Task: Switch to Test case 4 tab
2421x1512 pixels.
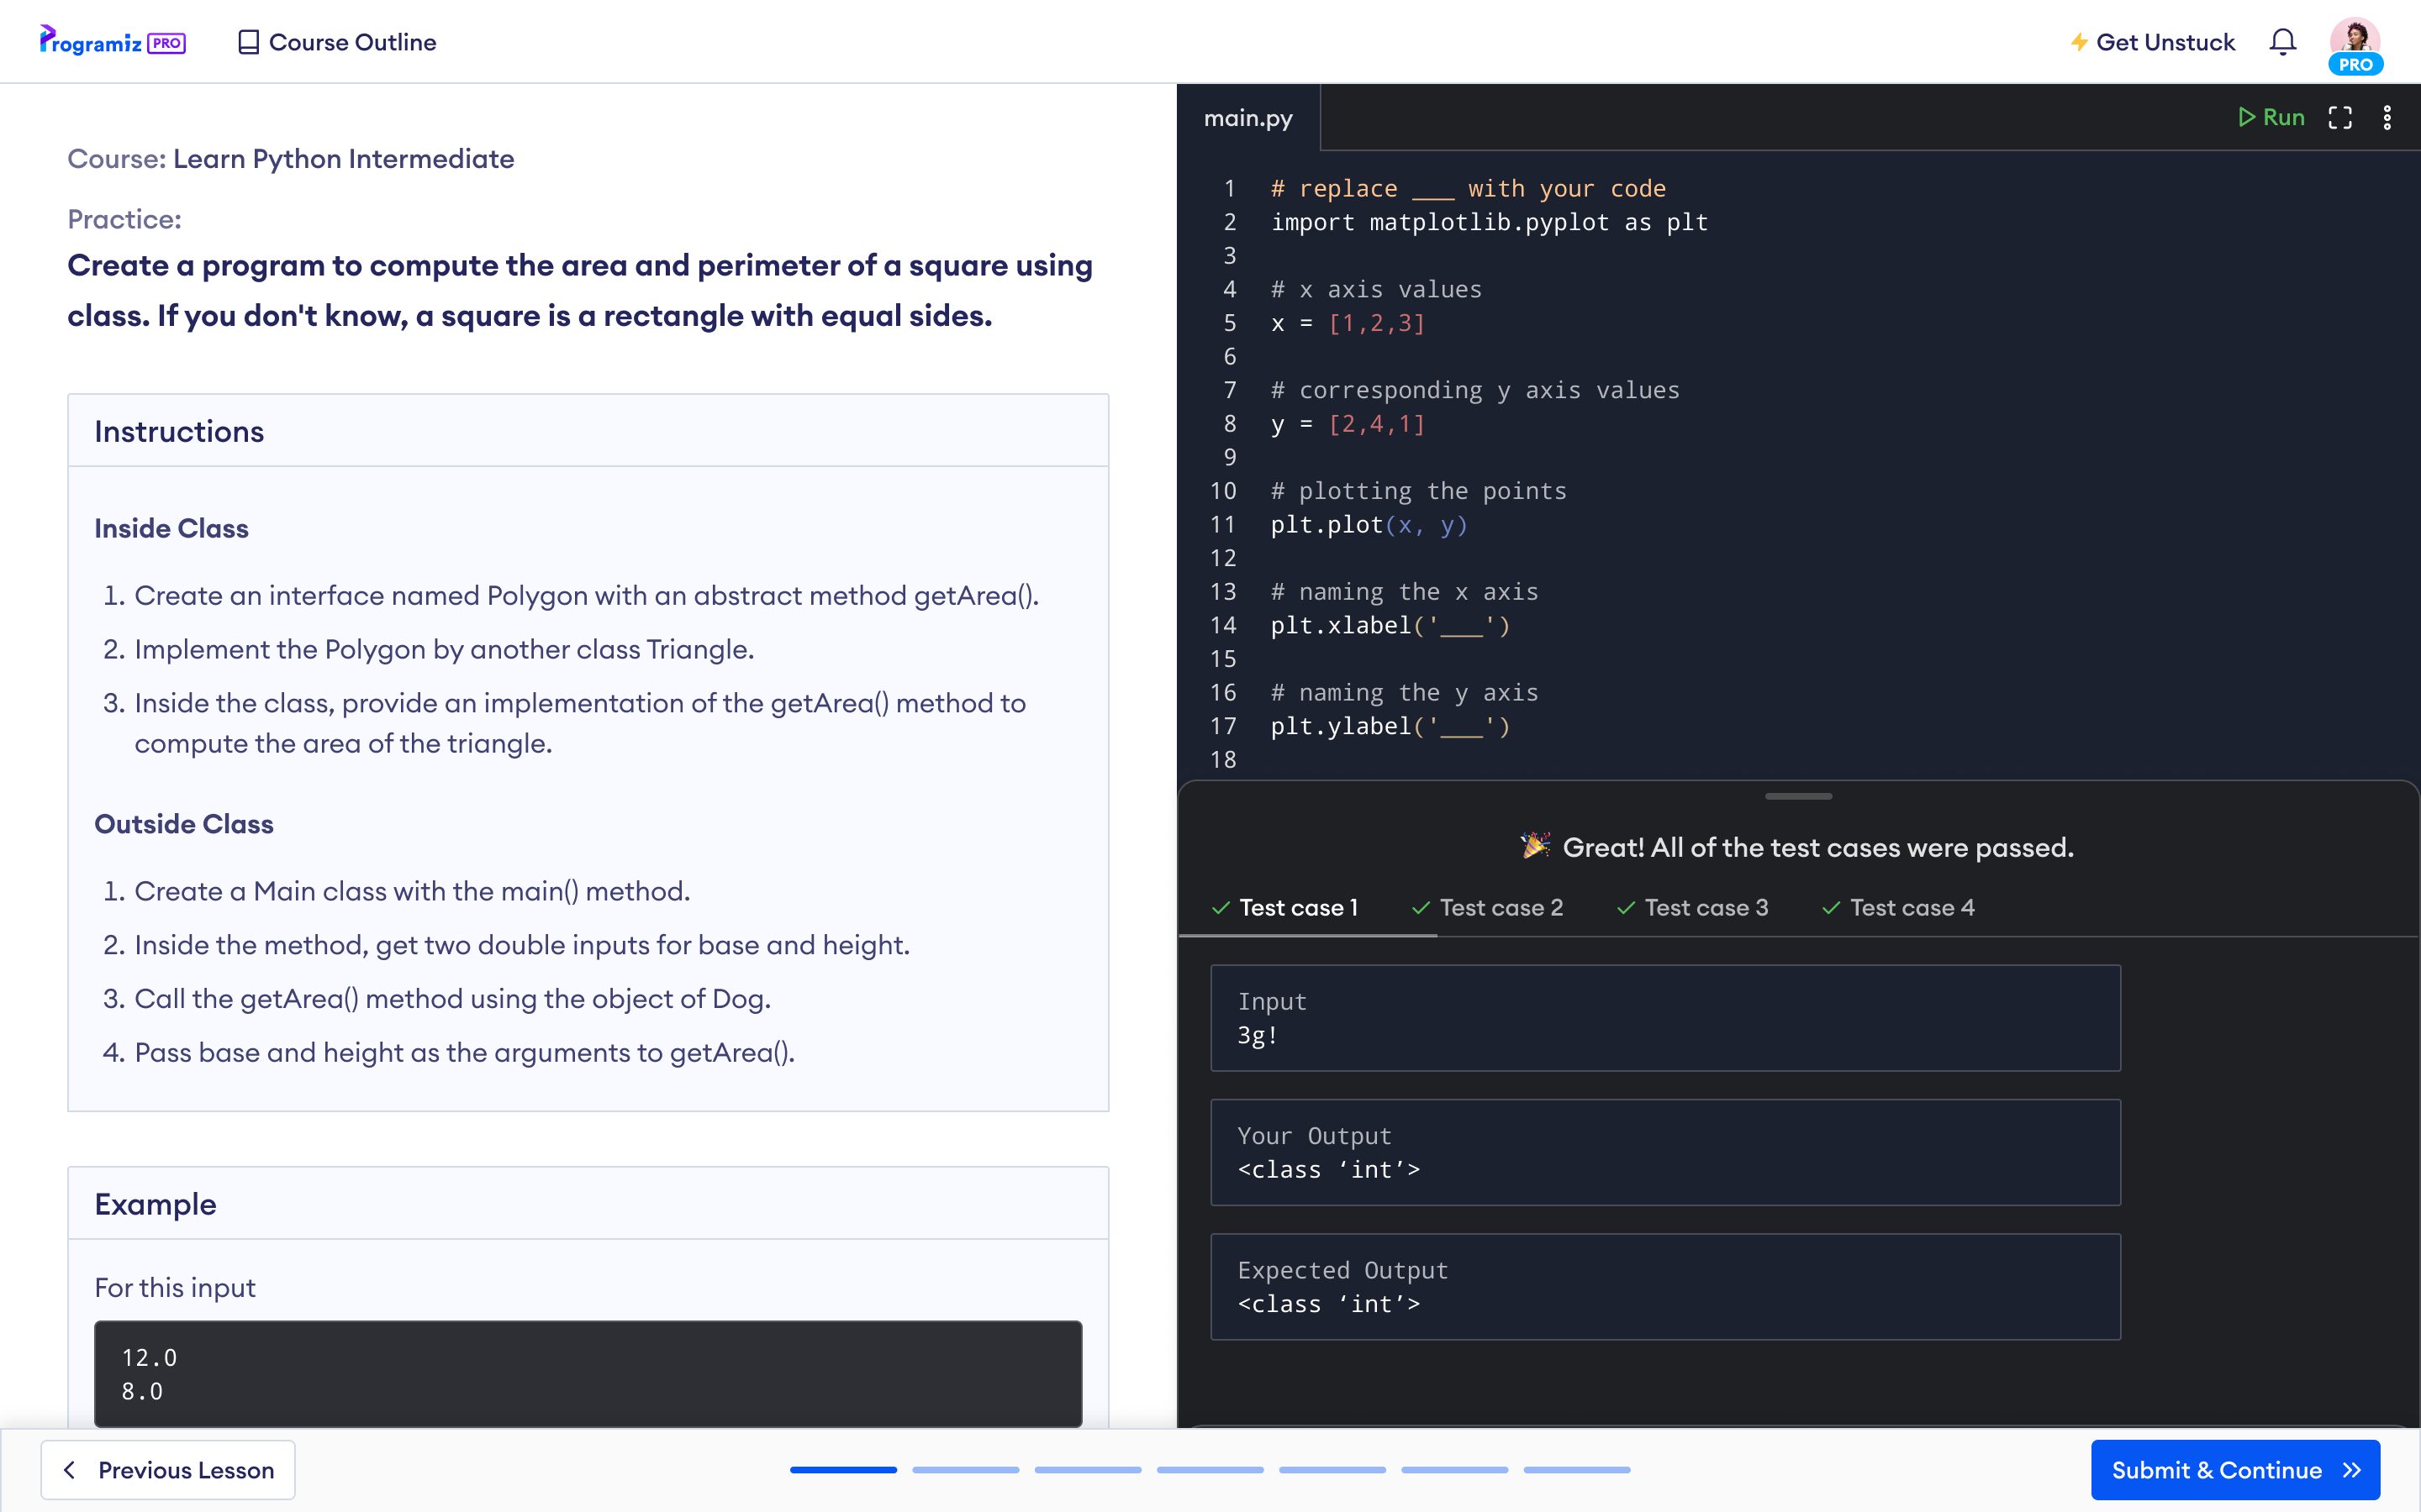Action: coord(1898,907)
